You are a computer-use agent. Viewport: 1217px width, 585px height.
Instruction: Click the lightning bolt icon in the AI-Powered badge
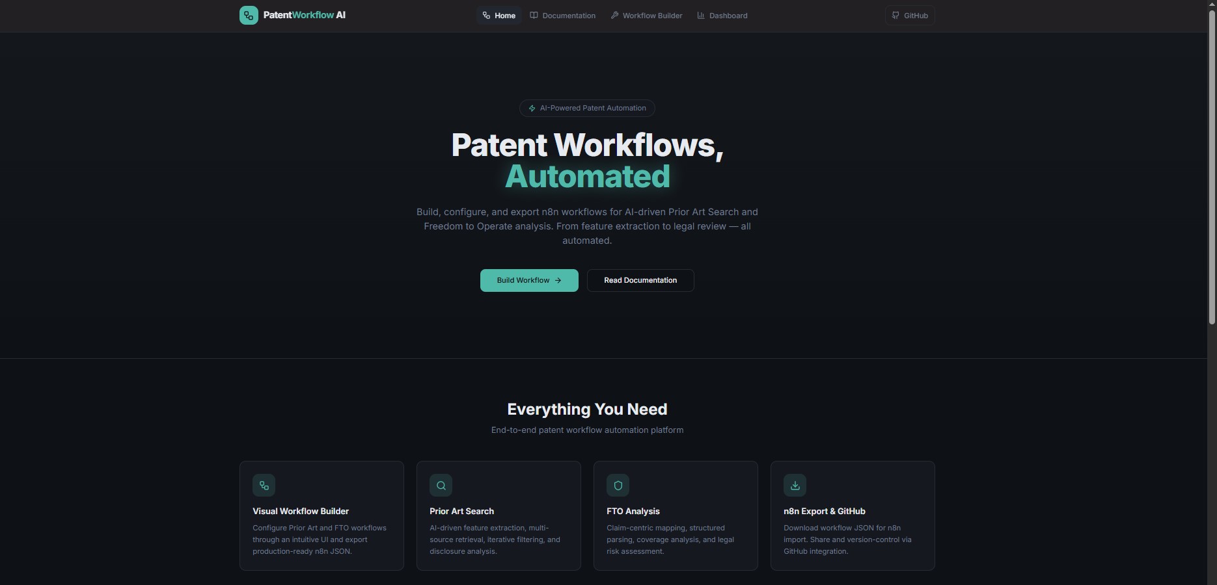pyautogui.click(x=532, y=109)
